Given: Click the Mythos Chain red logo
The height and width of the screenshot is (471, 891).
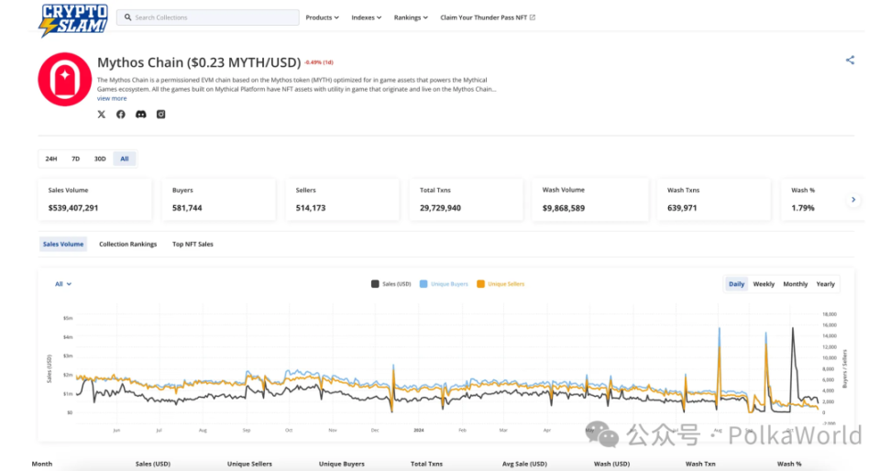Looking at the screenshot, I should 64,80.
